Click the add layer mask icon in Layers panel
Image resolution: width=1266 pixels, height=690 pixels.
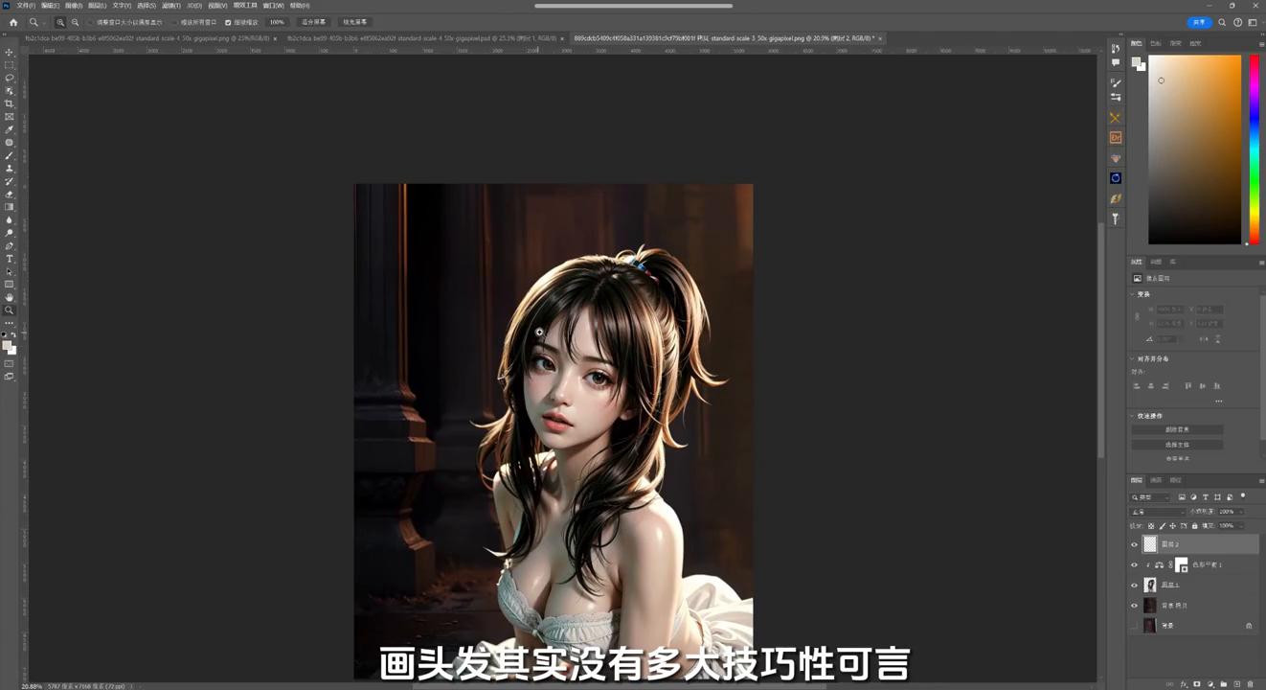click(1197, 684)
